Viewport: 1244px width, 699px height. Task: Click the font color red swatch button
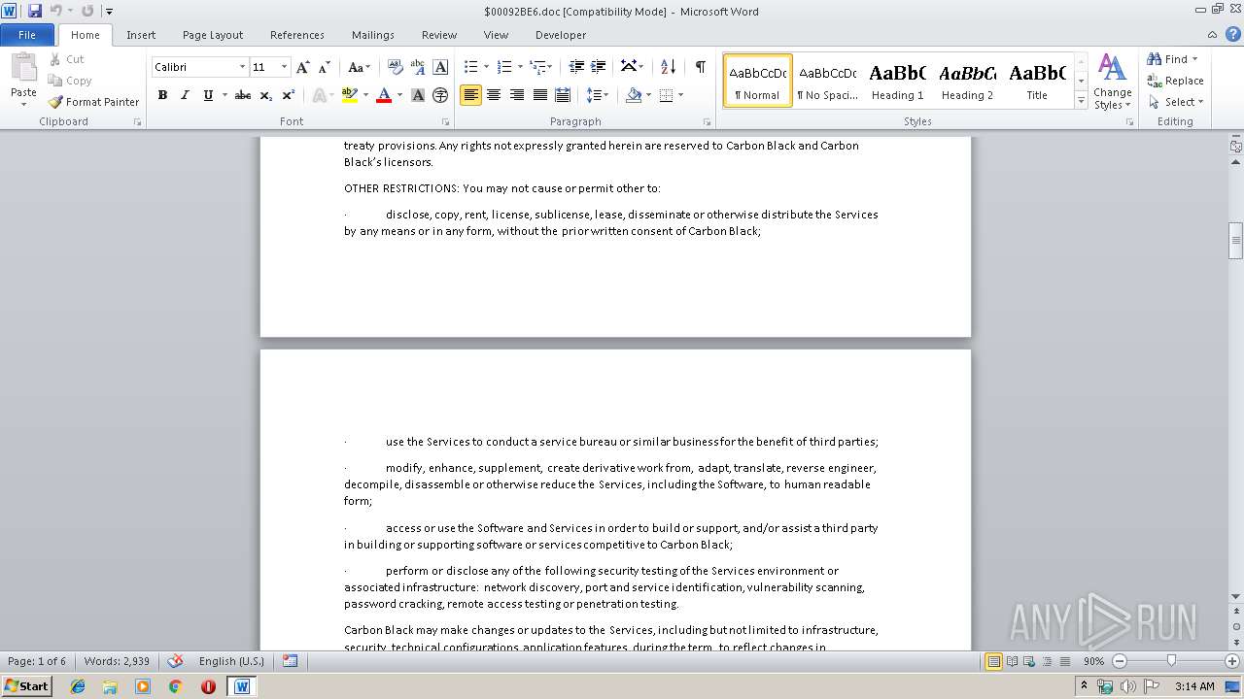click(x=384, y=95)
